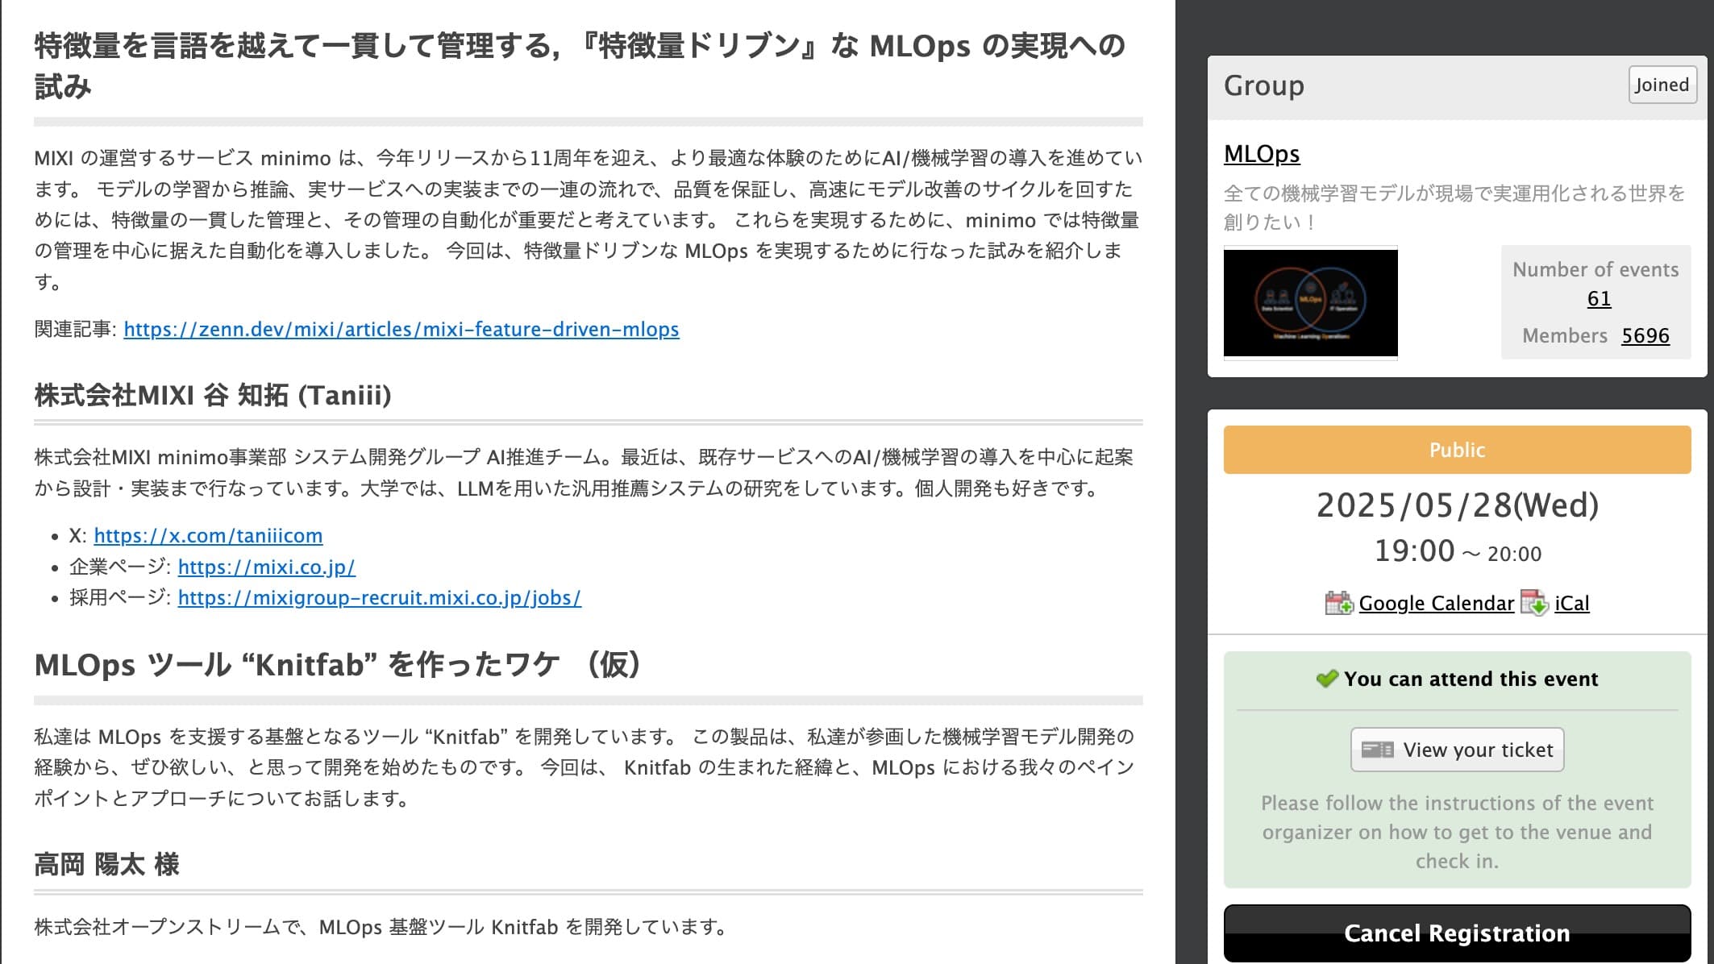Click the 関連記事 label

[75, 329]
